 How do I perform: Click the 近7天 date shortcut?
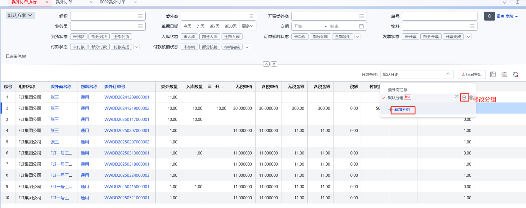click(214, 26)
